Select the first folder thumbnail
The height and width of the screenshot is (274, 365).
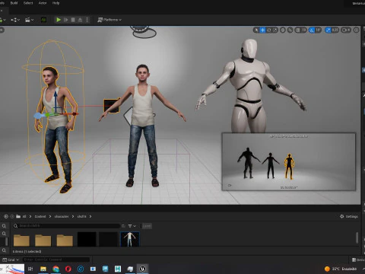[21, 240]
